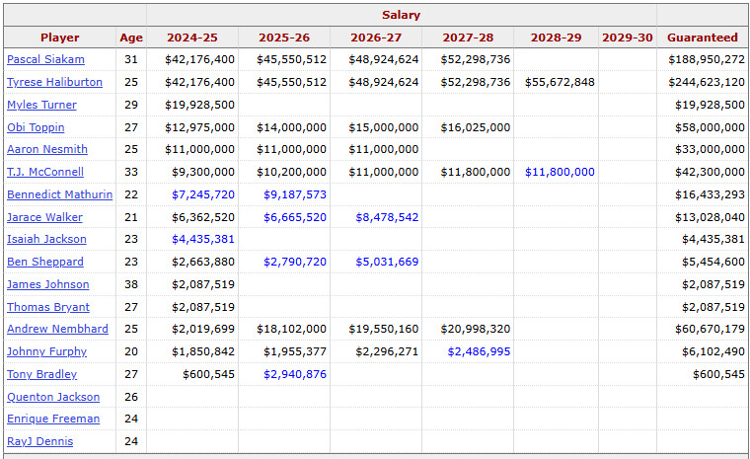Click the James Johnson link
The image size is (750, 459).
47,284
